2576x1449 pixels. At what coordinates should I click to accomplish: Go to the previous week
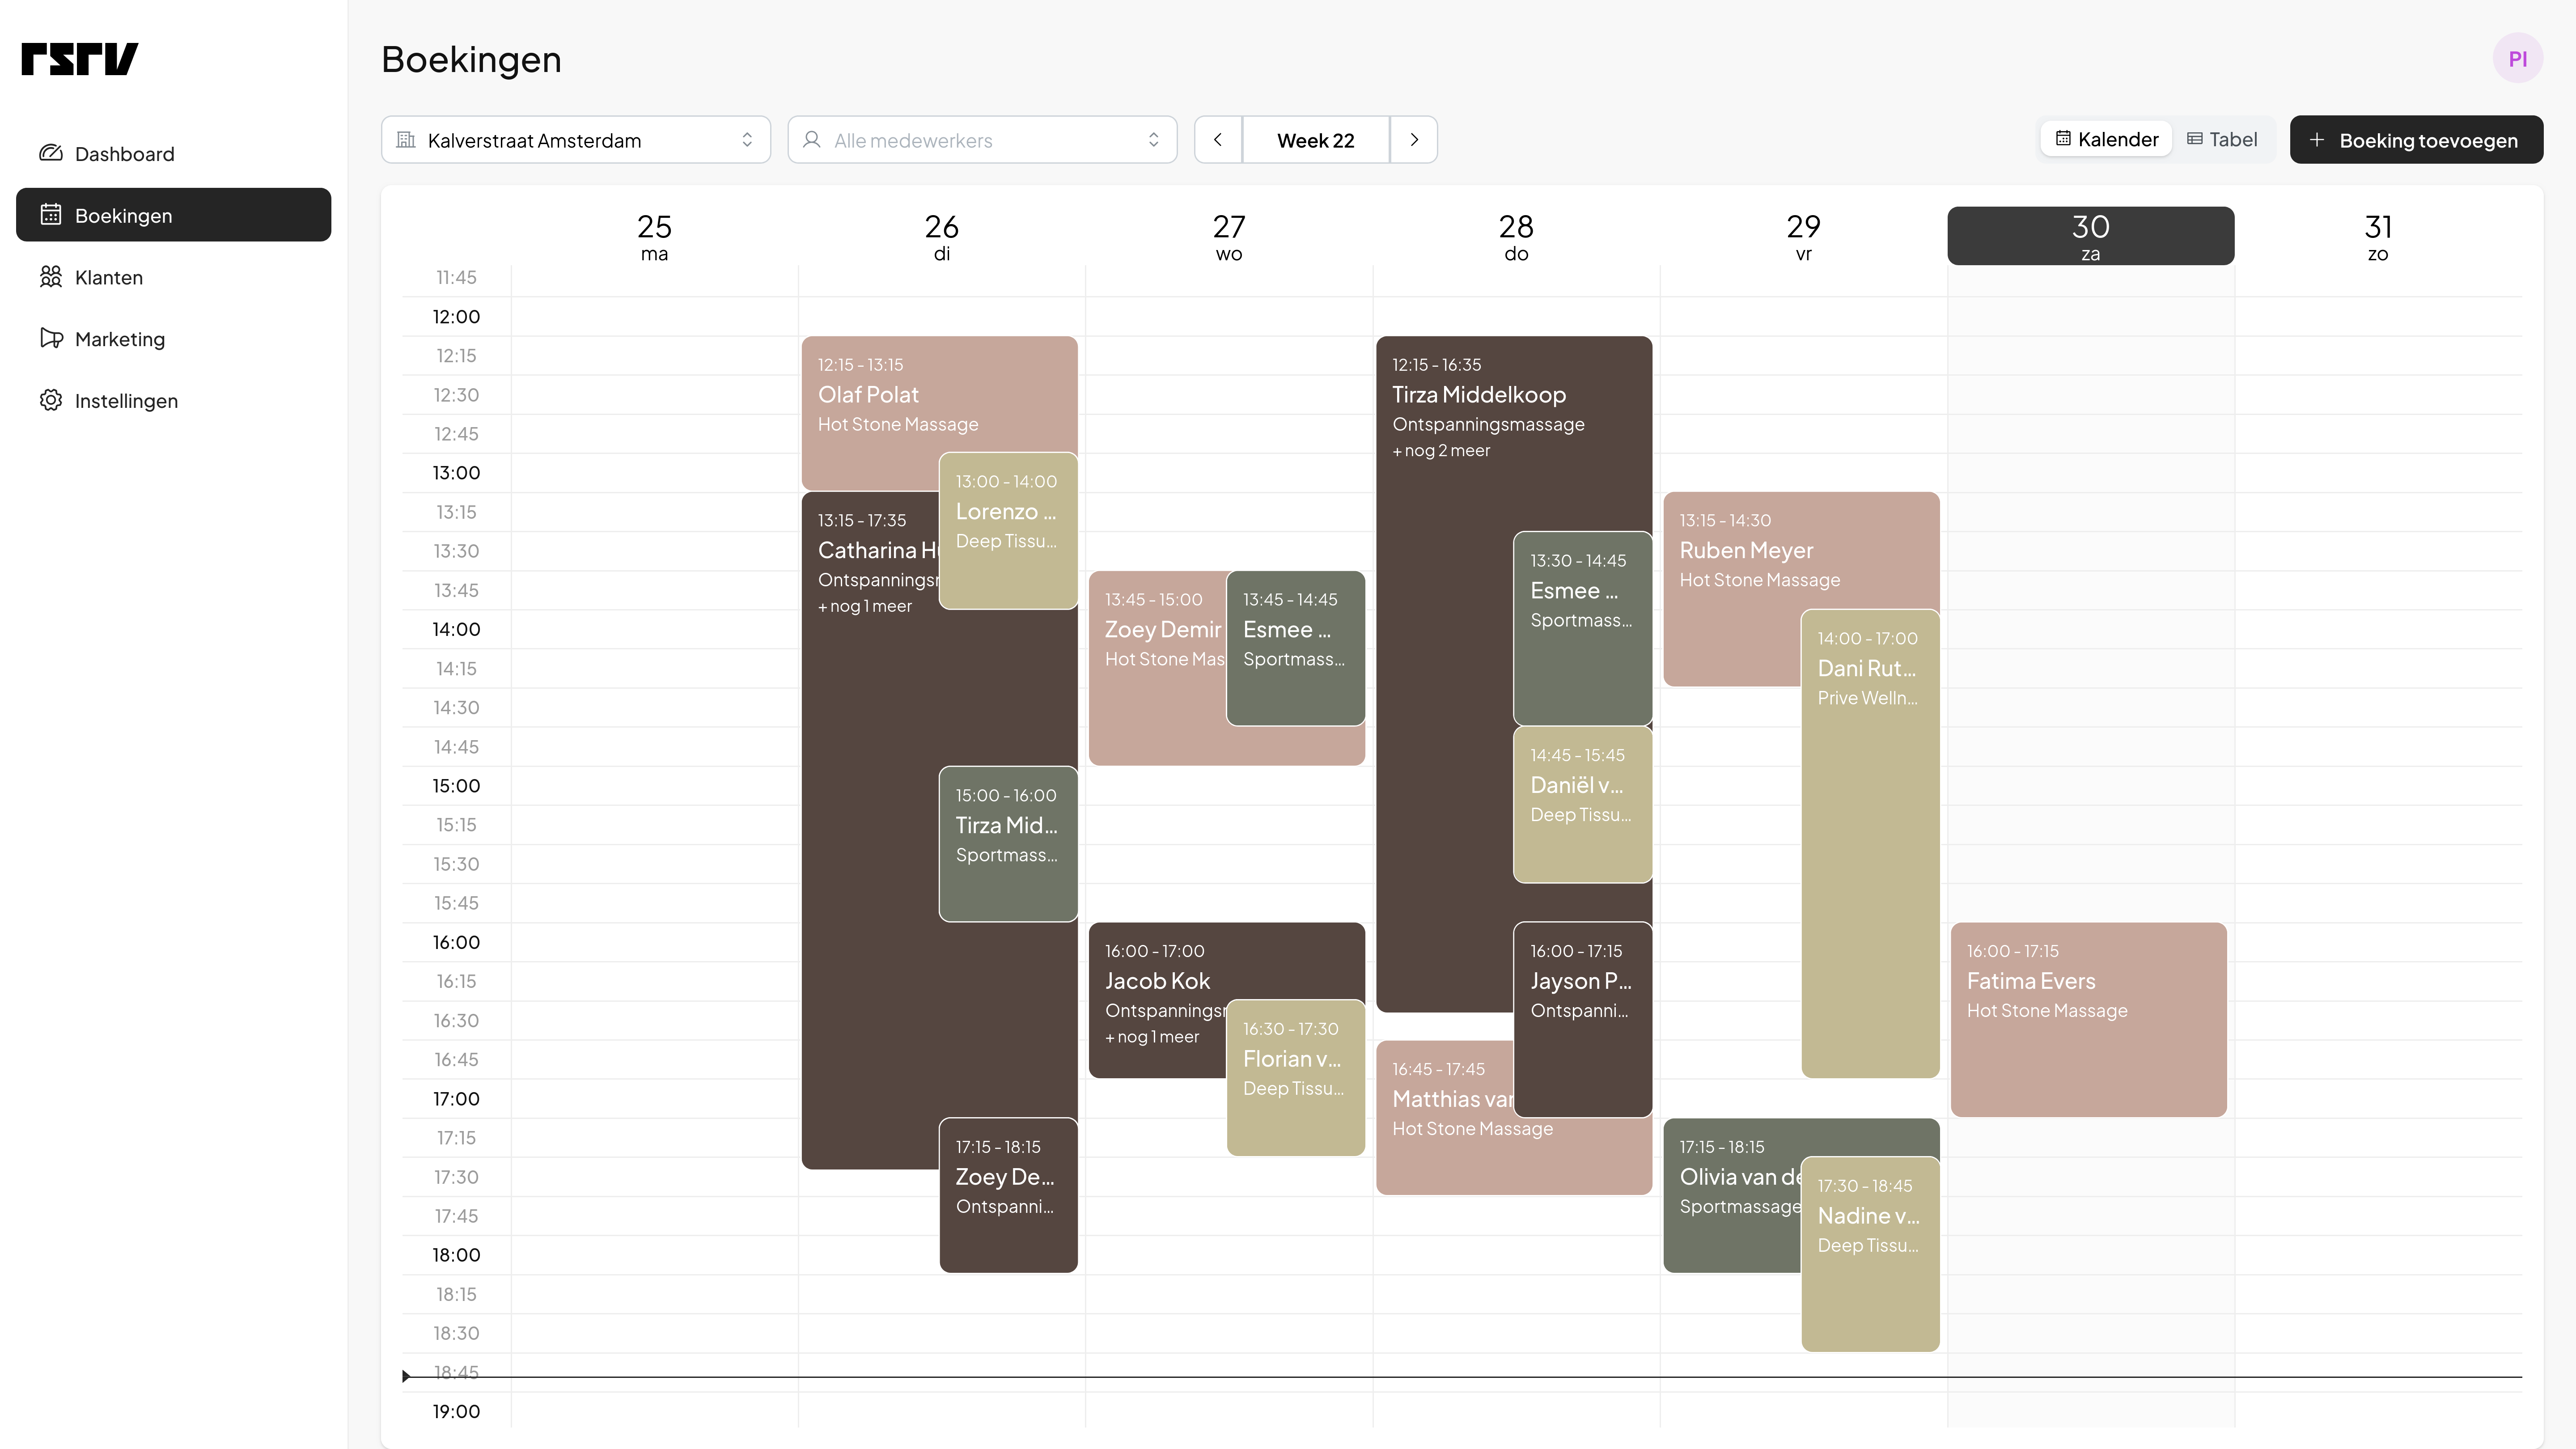[x=1218, y=140]
